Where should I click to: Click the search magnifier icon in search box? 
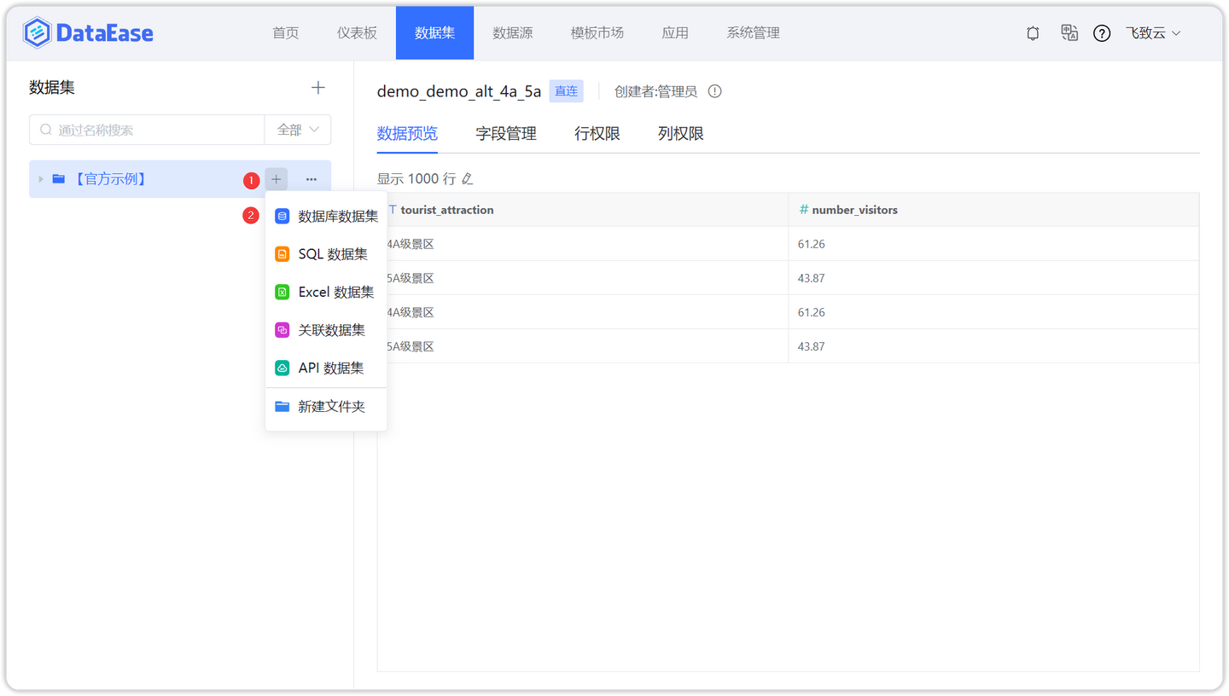tap(46, 130)
